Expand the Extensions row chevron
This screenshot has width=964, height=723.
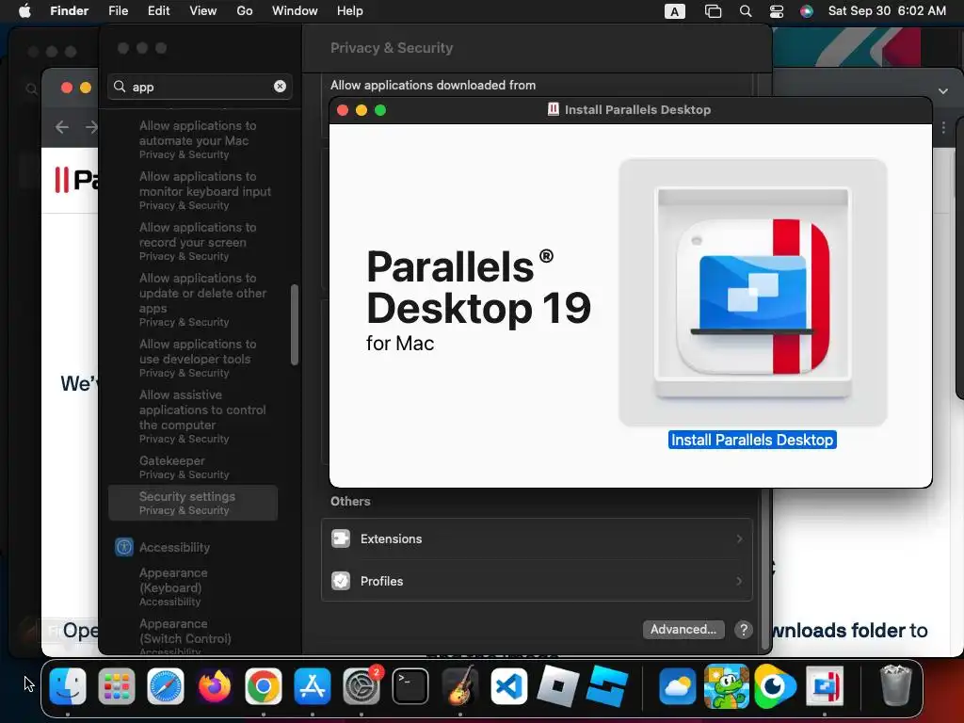click(739, 538)
